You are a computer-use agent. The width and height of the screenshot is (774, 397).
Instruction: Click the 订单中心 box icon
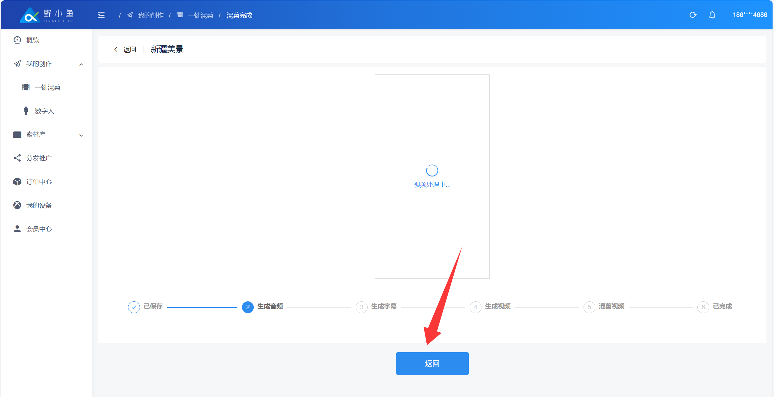tap(17, 182)
